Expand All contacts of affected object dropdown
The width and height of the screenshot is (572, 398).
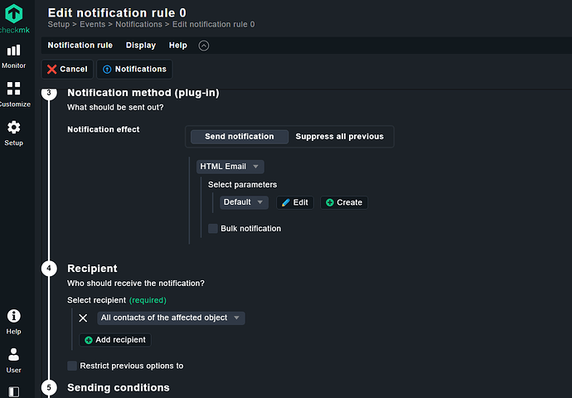click(x=170, y=318)
